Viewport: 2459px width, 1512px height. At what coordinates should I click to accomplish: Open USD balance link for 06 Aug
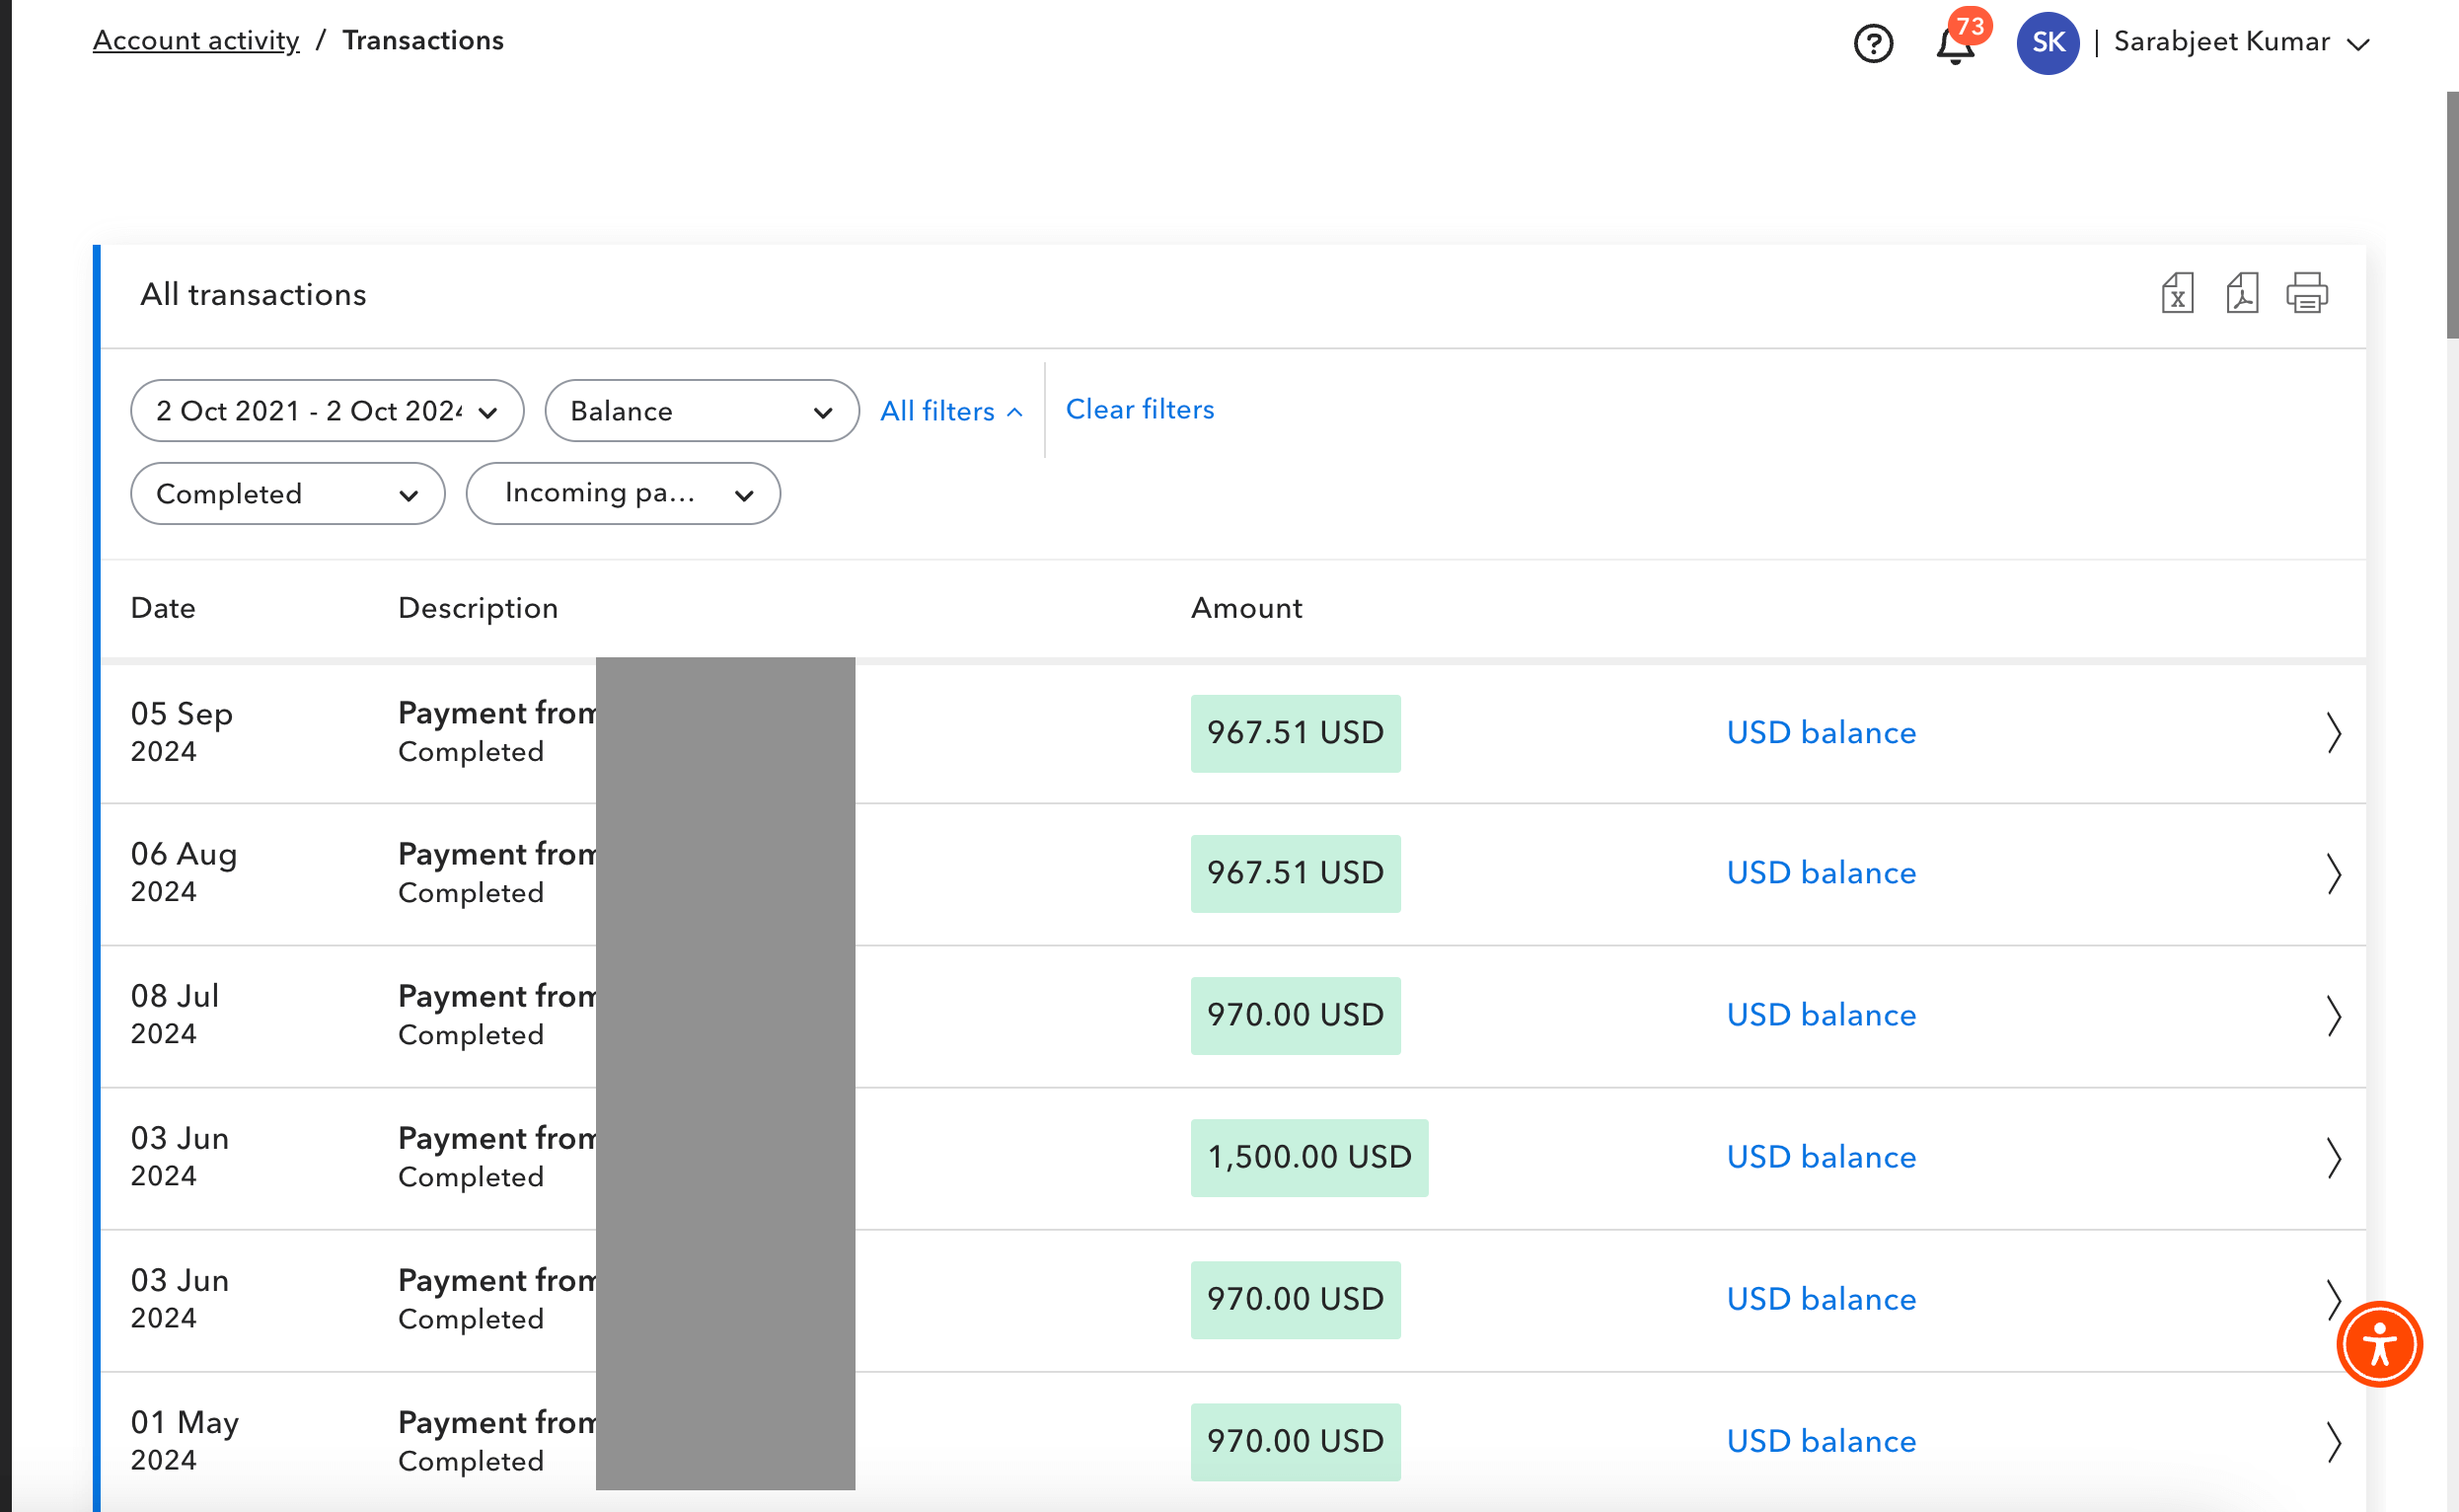click(x=1822, y=873)
